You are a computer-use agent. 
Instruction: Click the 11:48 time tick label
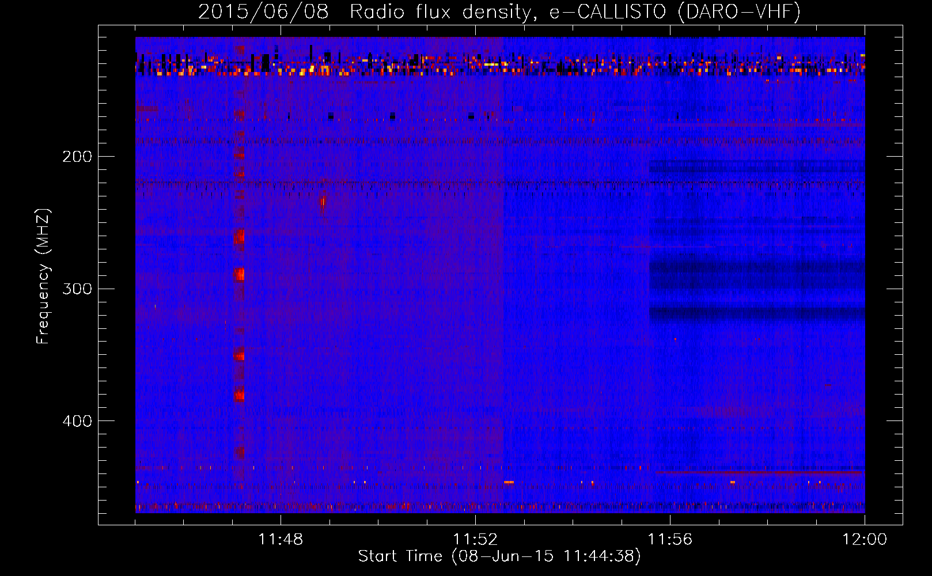[281, 540]
